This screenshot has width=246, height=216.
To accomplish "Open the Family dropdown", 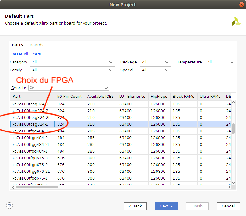I will 73,70.
